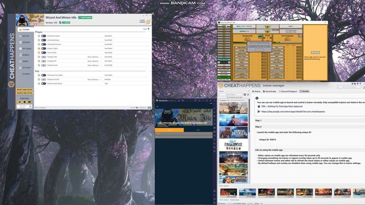
Task: Click the Launch Game icon in trainer header
Action: click(x=148, y=22)
